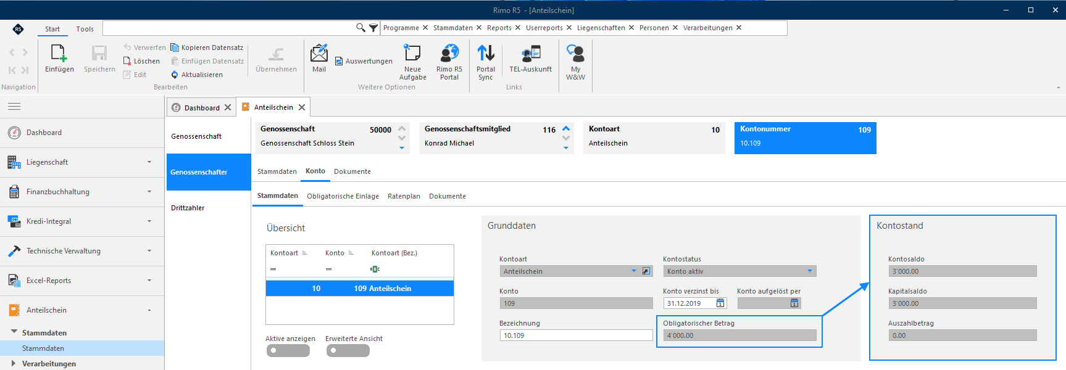Open My W&W in the ribbon
This screenshot has width=1066, height=370.
point(575,53)
